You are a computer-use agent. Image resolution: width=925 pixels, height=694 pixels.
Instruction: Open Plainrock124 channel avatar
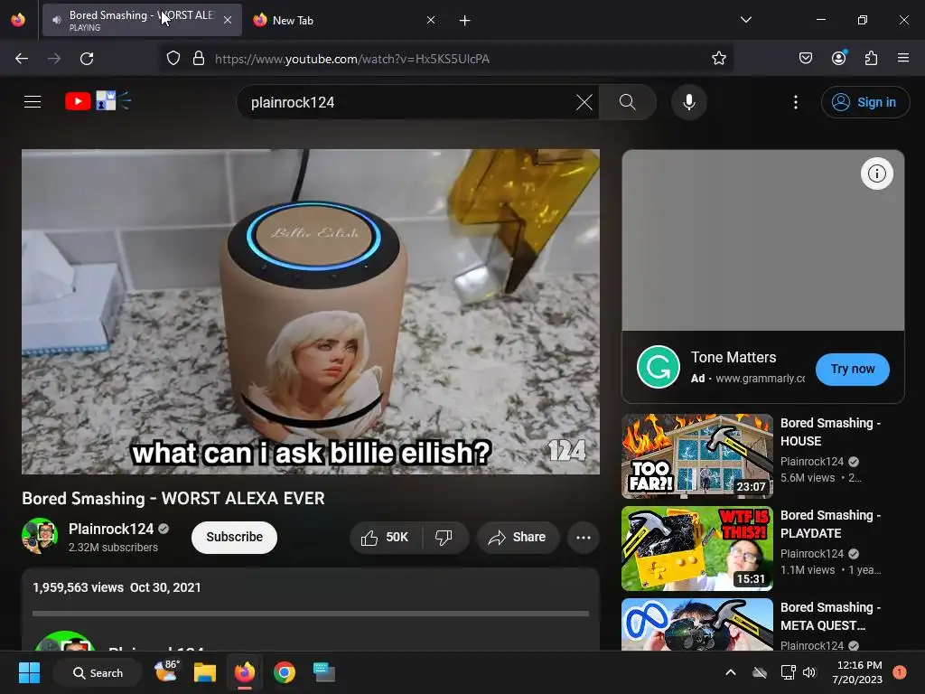[x=40, y=536]
